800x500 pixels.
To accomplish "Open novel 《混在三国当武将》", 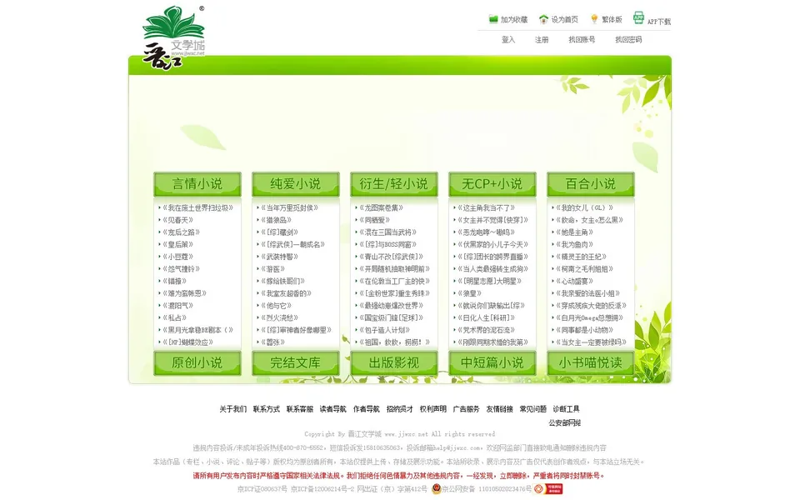I will pos(387,232).
